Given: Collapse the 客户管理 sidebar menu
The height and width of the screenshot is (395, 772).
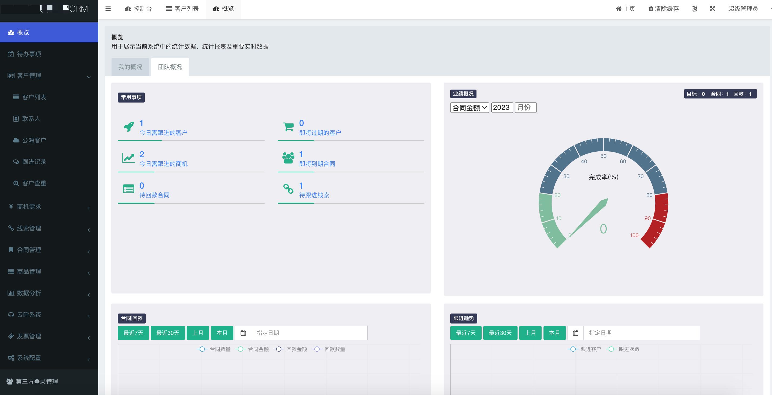Looking at the screenshot, I should click(49, 75).
